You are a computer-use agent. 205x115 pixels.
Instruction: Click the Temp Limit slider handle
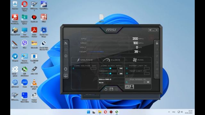point(127,73)
